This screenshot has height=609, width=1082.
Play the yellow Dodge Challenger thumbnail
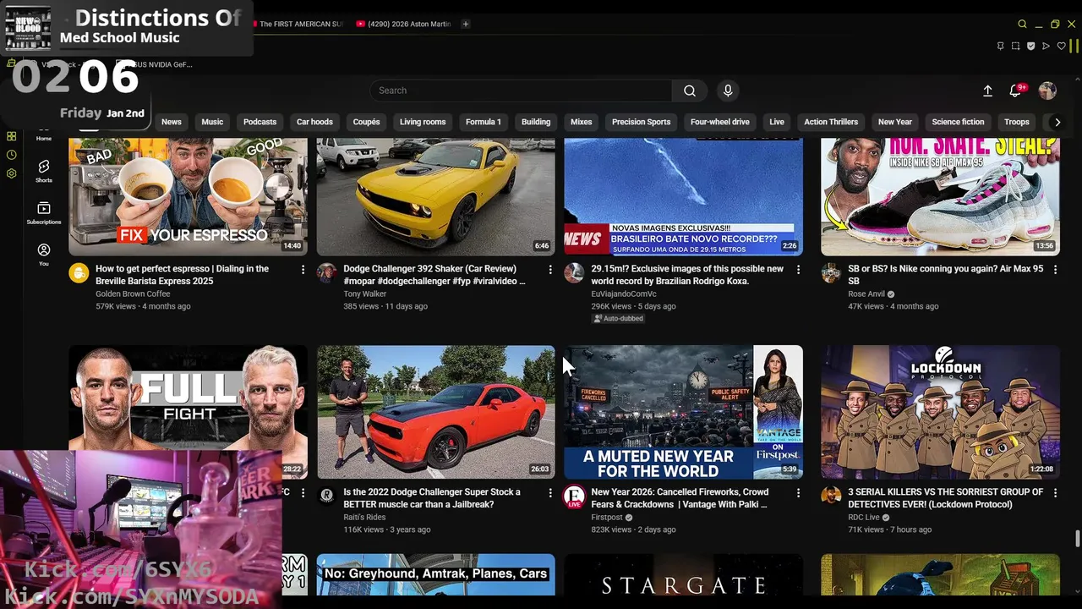tap(435, 196)
